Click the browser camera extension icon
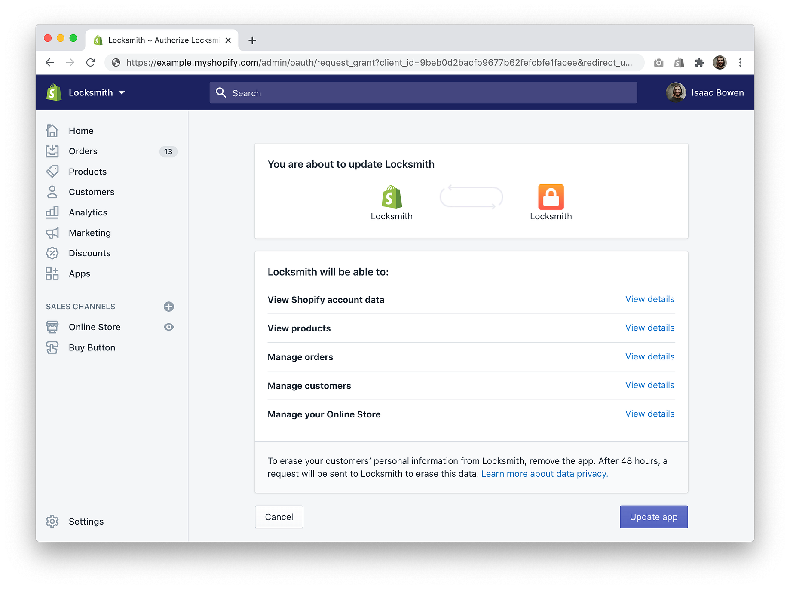 tap(658, 63)
